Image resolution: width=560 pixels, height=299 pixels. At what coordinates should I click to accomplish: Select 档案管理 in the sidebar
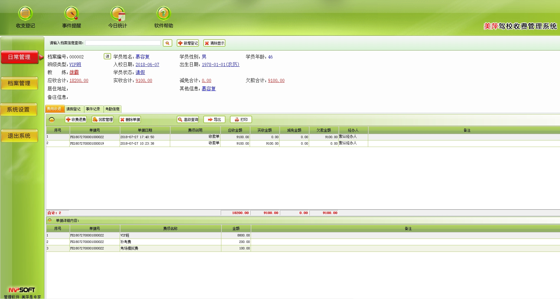[x=19, y=83]
